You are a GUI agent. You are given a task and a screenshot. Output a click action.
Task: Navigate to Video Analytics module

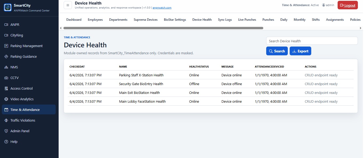[x=29, y=99]
